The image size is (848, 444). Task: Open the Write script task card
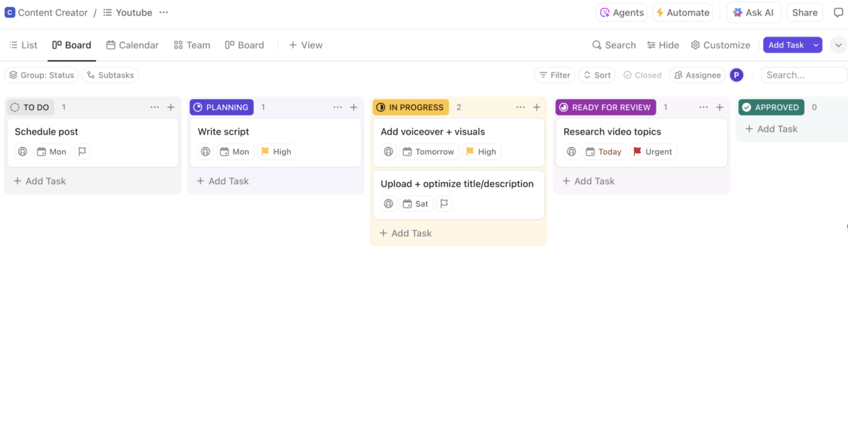276,143
